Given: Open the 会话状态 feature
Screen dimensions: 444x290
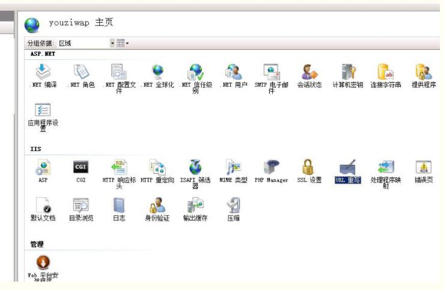Looking at the screenshot, I should click(x=309, y=75).
